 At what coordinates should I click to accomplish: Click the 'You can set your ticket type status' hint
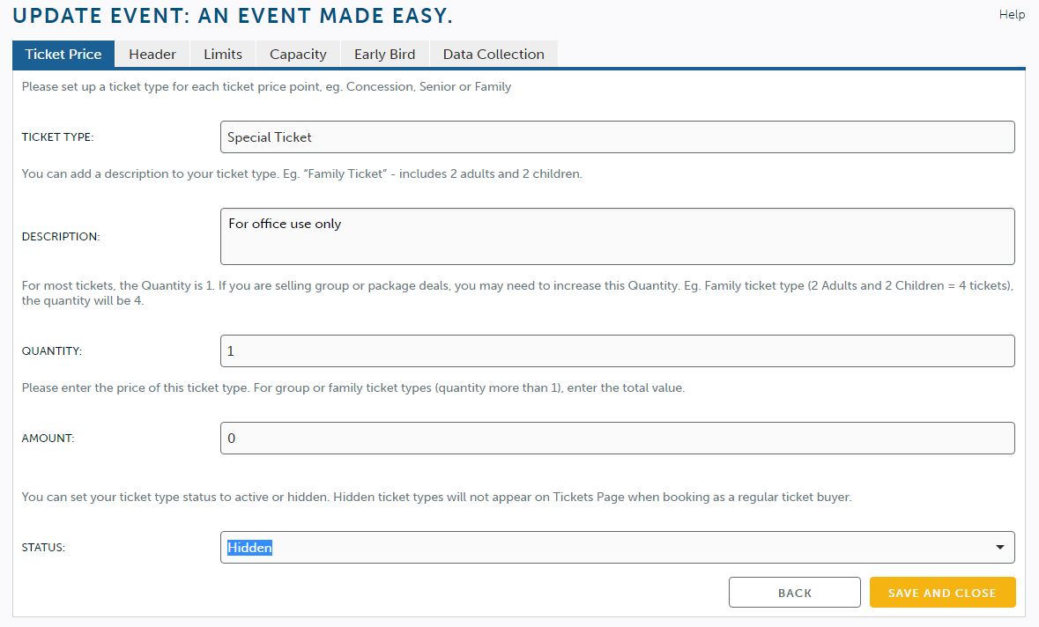click(437, 498)
